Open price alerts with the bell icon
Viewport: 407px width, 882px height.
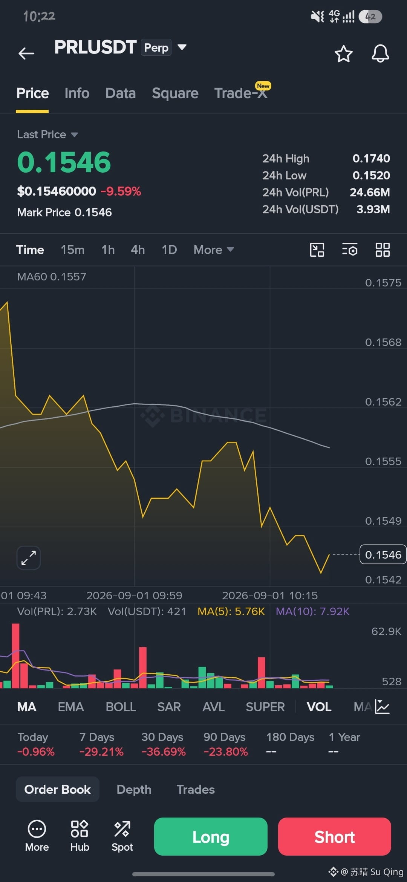pos(380,54)
